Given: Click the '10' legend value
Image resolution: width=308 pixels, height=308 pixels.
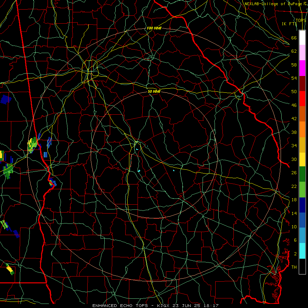Looking at the screenshot, I should (x=294, y=227).
